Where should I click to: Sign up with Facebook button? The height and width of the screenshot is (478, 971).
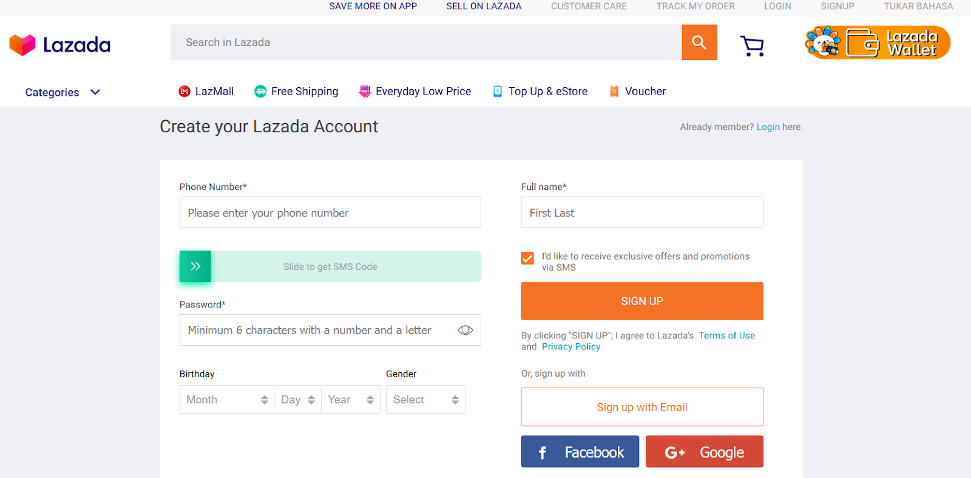coord(580,452)
